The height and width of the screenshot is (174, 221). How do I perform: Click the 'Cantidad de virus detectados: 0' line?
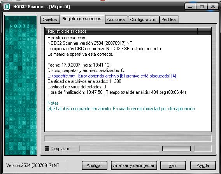coord(77,87)
